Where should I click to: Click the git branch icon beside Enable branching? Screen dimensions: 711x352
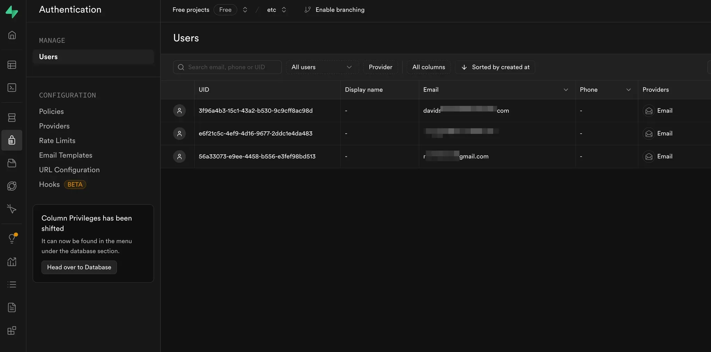(x=308, y=10)
